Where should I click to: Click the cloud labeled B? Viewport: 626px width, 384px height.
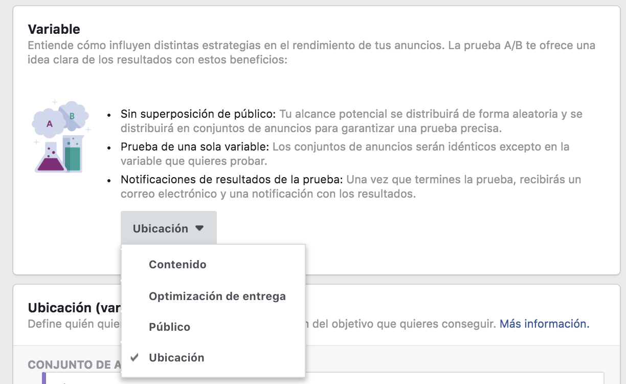[x=72, y=115]
